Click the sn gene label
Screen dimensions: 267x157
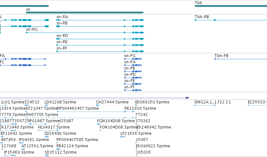28,9
